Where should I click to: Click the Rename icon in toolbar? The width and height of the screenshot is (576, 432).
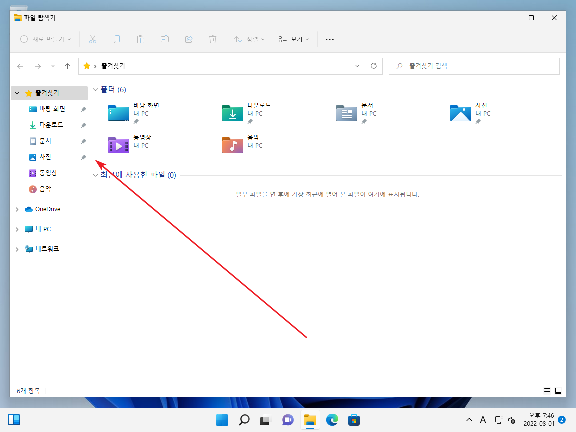(x=165, y=39)
